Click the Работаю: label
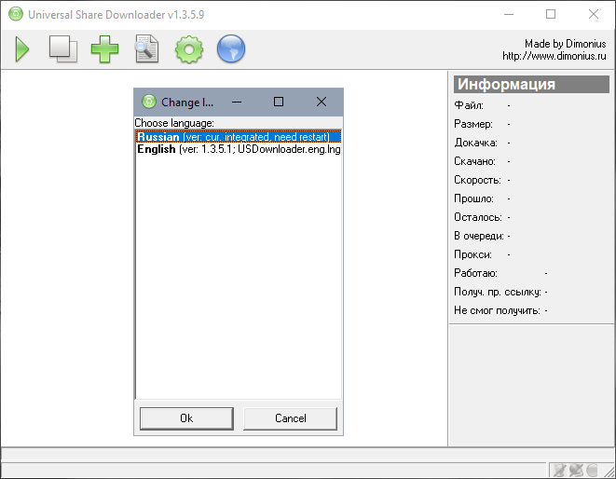Image resolution: width=616 pixels, height=479 pixels. coord(476,273)
